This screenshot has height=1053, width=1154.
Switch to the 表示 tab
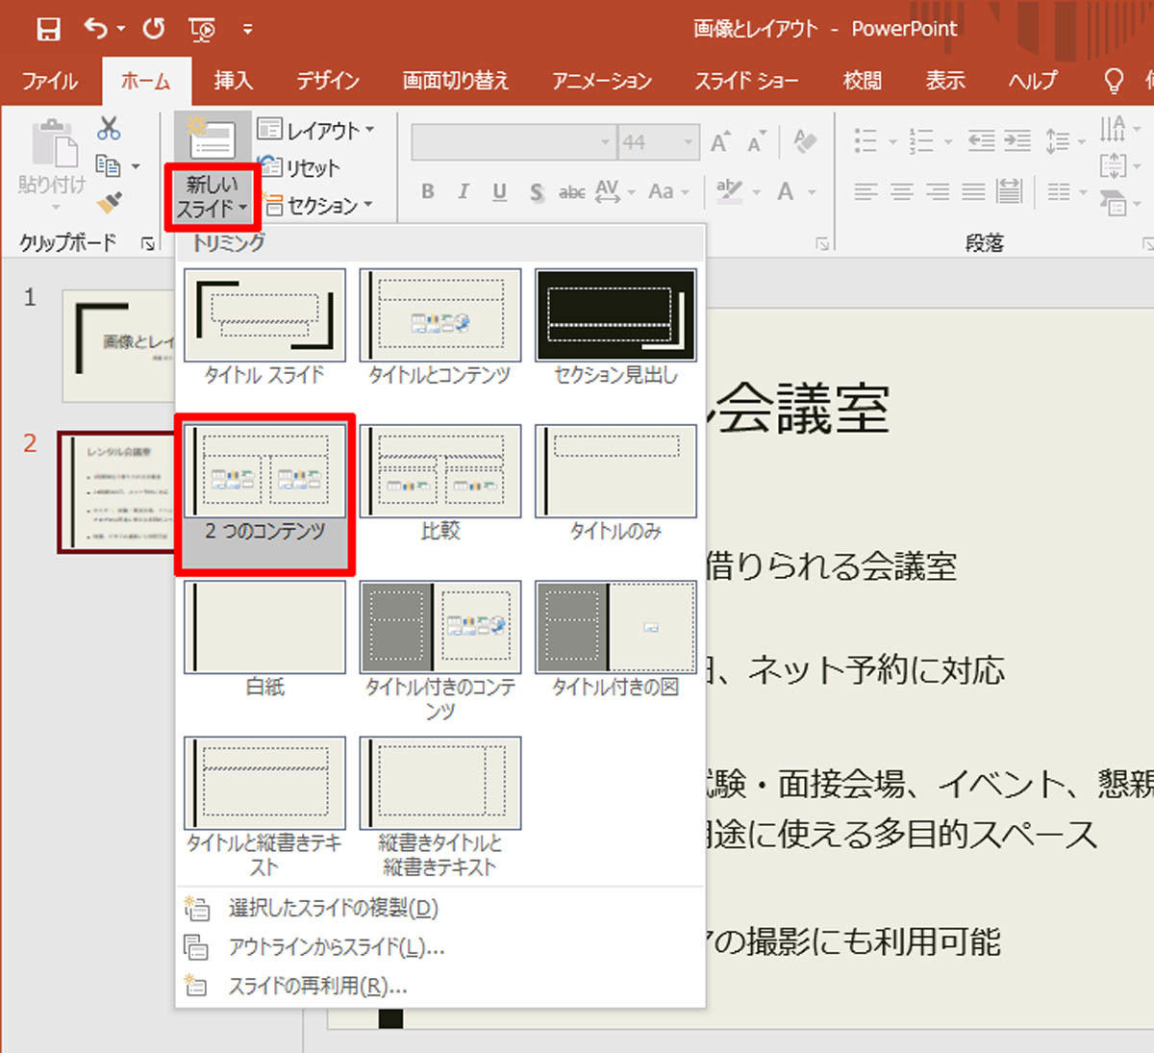coord(945,81)
